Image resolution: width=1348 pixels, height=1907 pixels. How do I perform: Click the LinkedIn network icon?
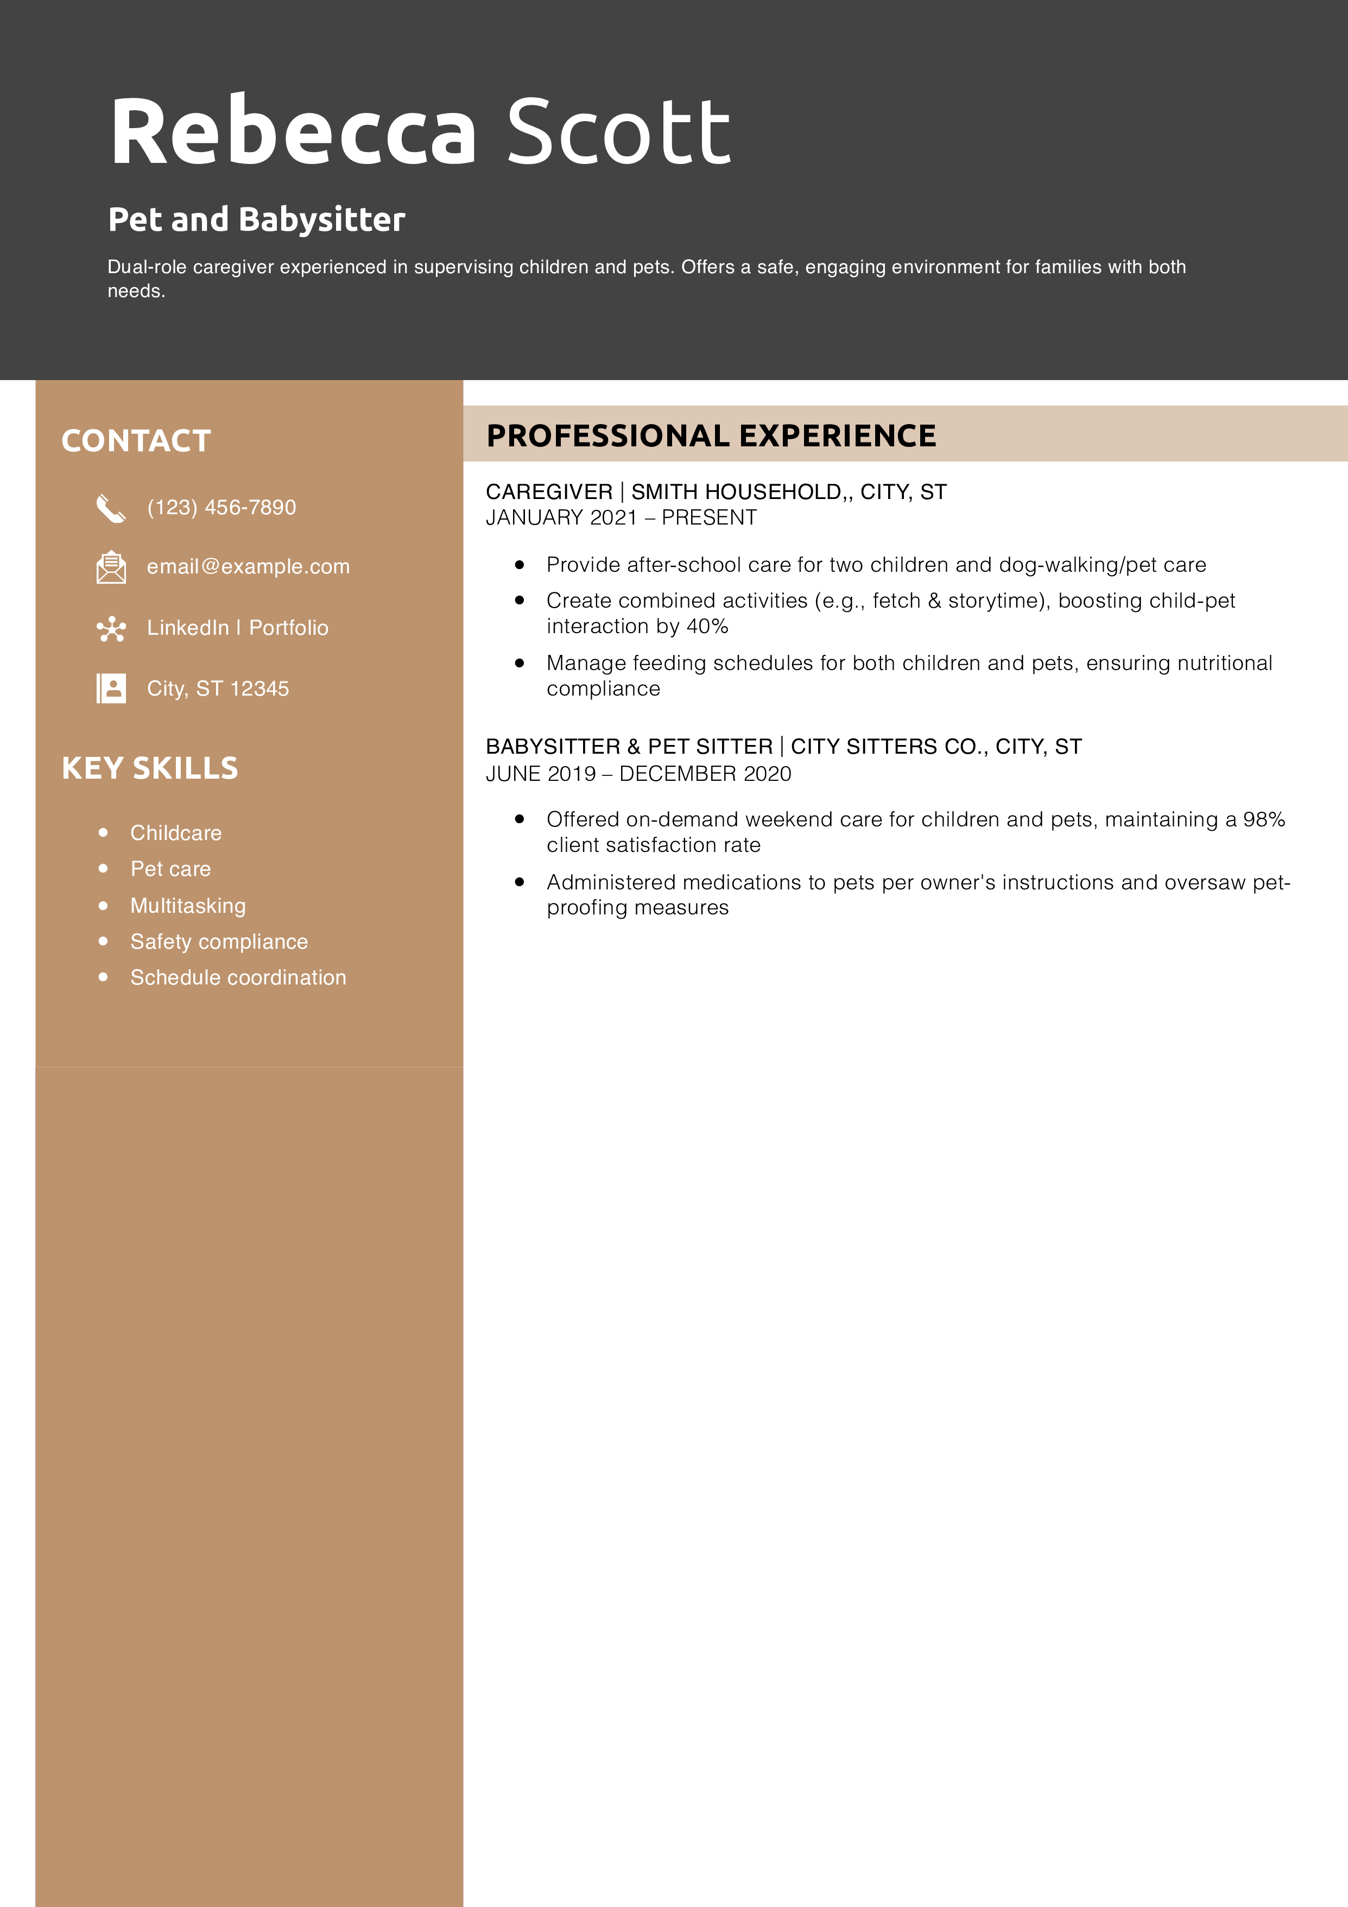click(x=110, y=629)
